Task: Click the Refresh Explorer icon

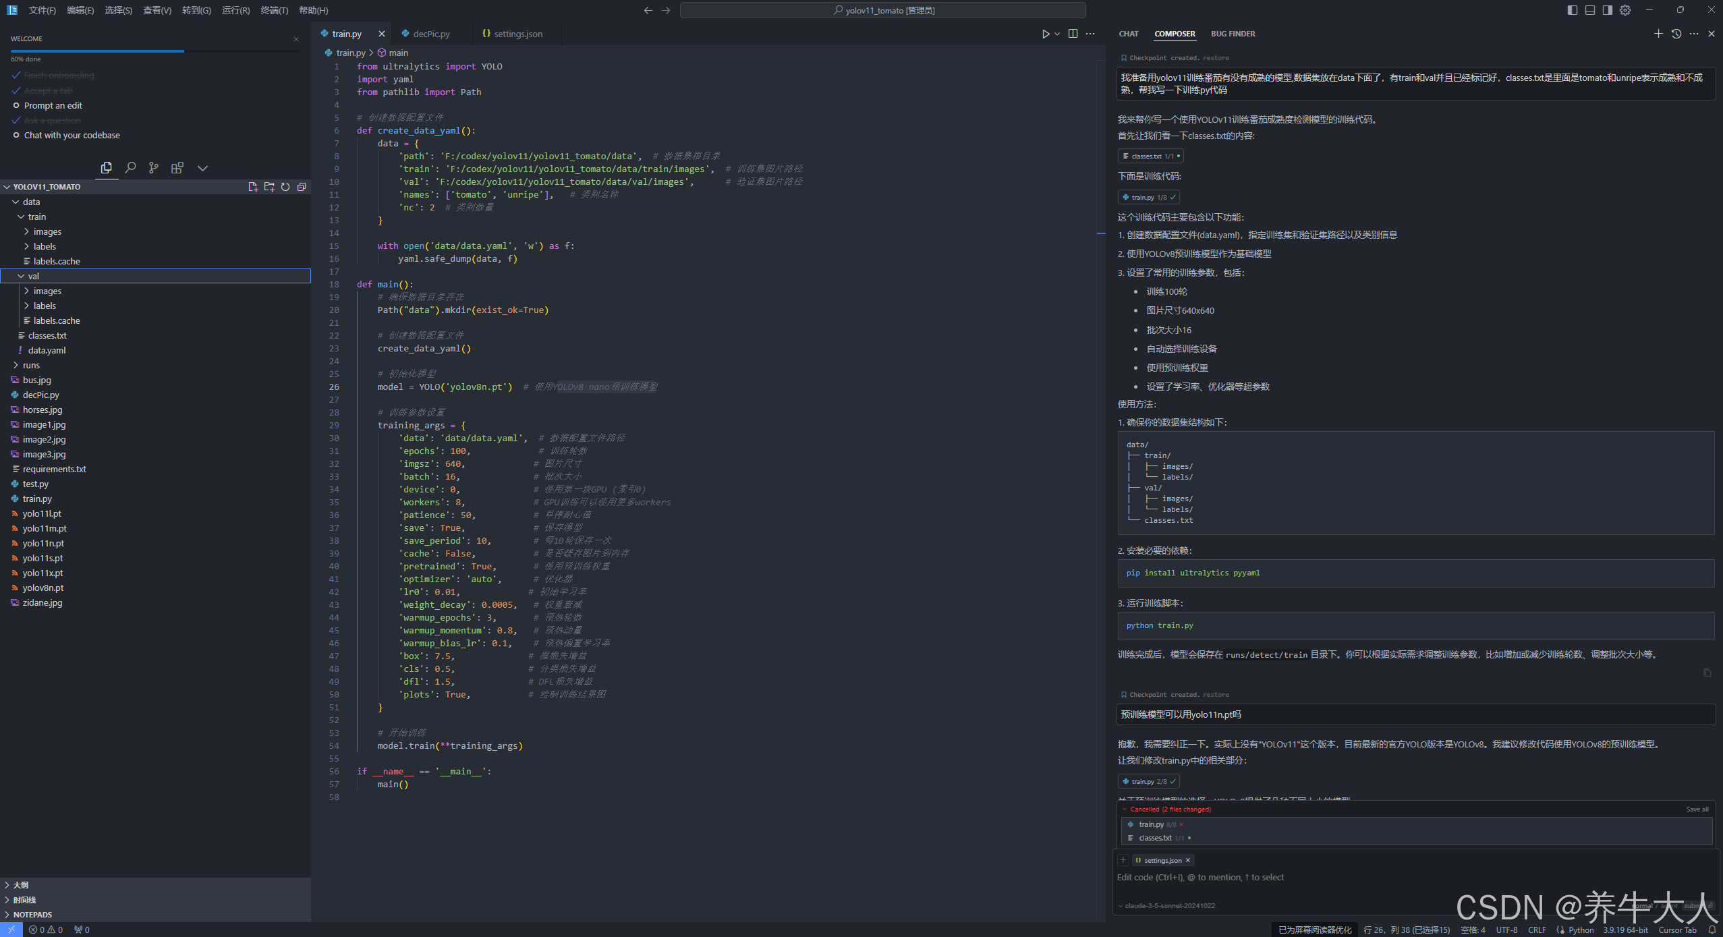Action: 285,187
